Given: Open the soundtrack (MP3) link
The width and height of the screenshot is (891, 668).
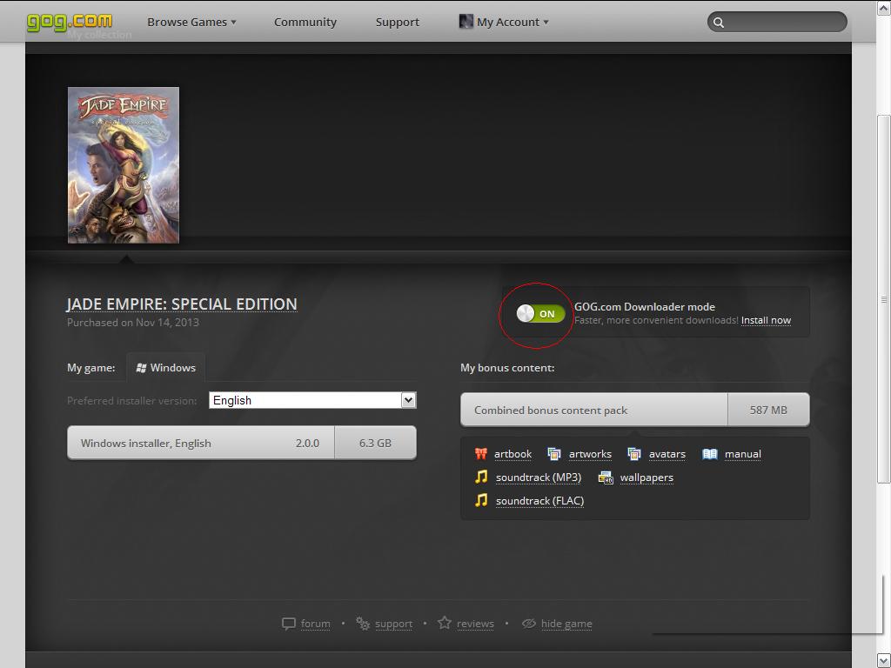Looking at the screenshot, I should coord(538,478).
